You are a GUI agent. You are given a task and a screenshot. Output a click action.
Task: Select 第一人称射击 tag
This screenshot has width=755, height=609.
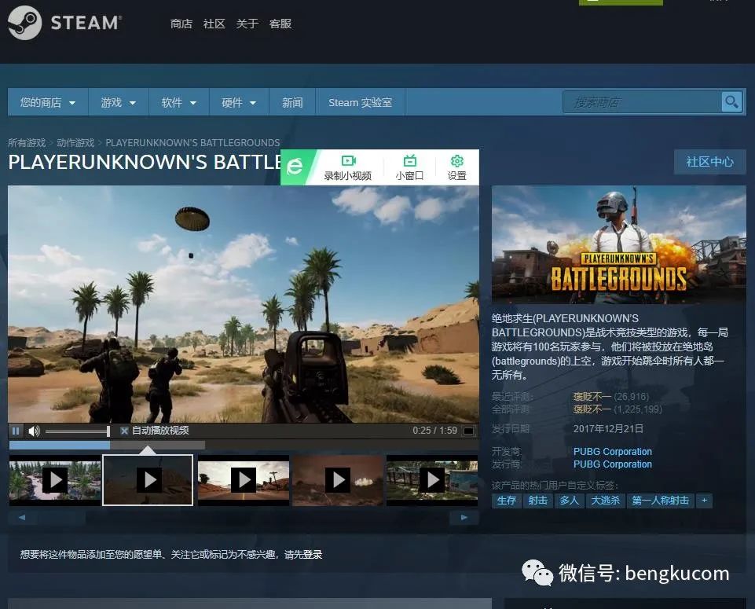tap(660, 501)
